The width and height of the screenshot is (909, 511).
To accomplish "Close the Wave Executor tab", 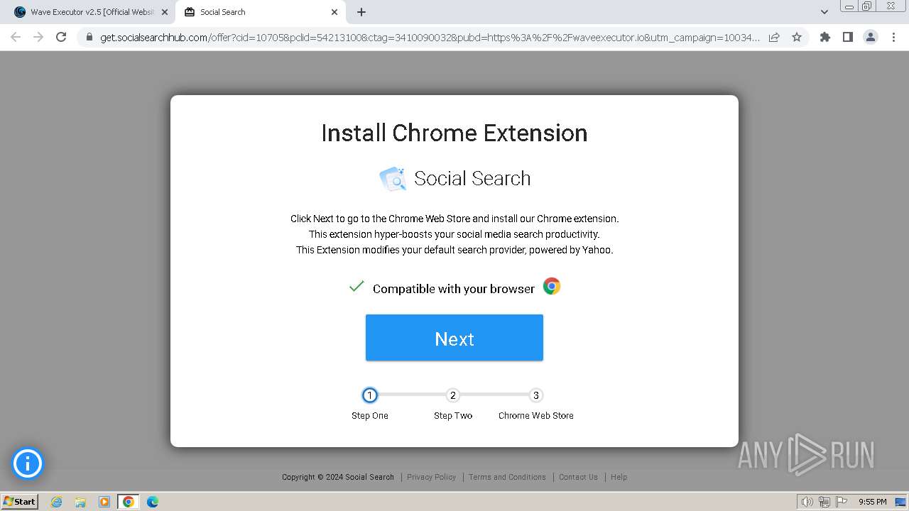I will click(x=165, y=12).
